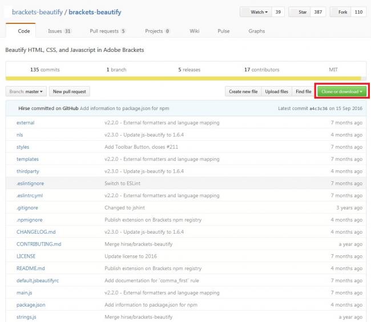This screenshot has height=322, width=371.
Task: Go to the Projects tab
Action: point(157,31)
